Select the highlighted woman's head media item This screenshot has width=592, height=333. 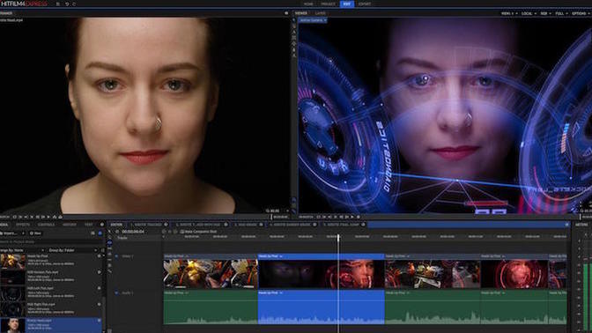coord(50,325)
